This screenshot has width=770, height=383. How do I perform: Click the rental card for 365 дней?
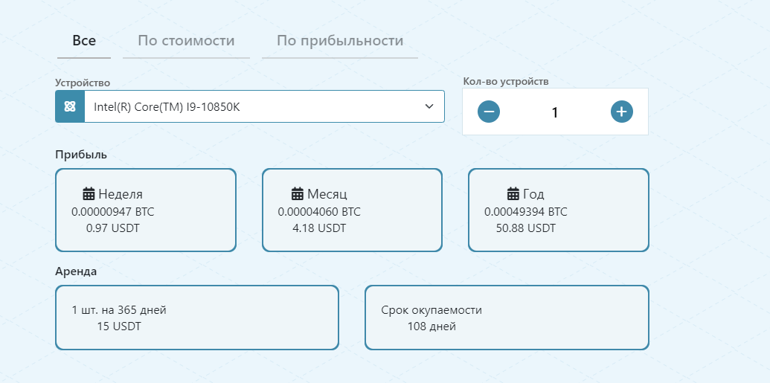[x=197, y=318]
